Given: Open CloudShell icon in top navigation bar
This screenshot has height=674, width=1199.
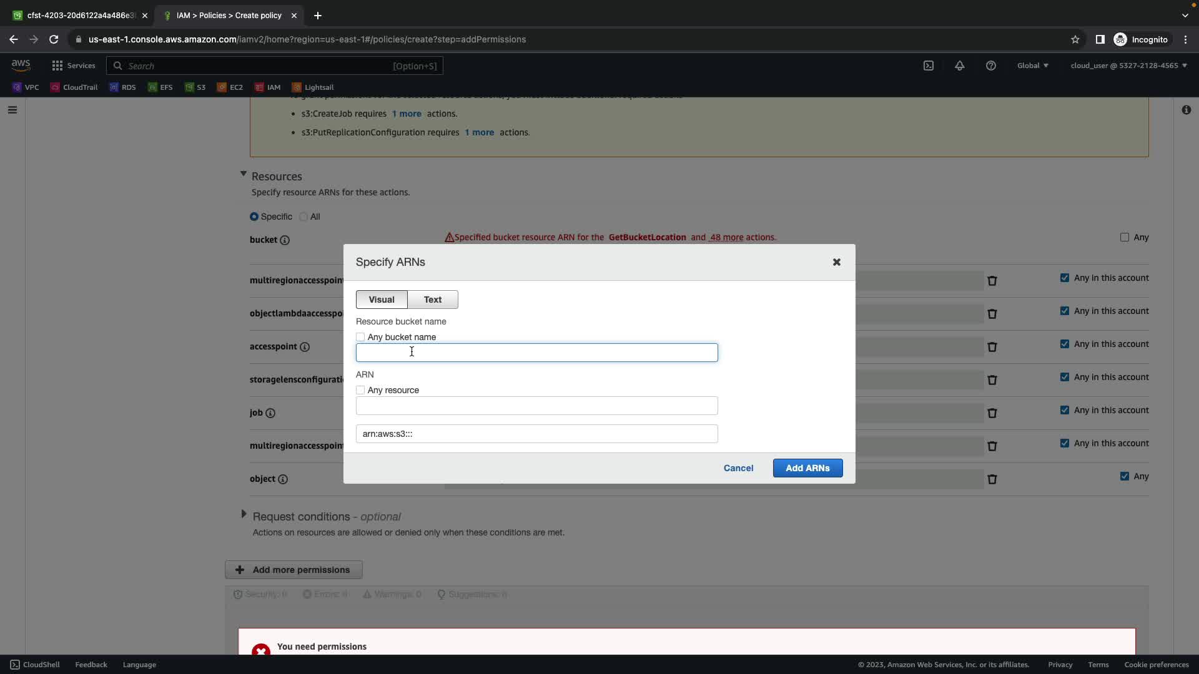Looking at the screenshot, I should pos(929,66).
